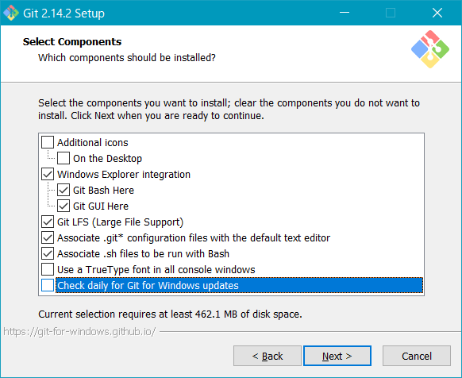
Task: Click the 'Git GUI Here' label
Action: tap(101, 206)
